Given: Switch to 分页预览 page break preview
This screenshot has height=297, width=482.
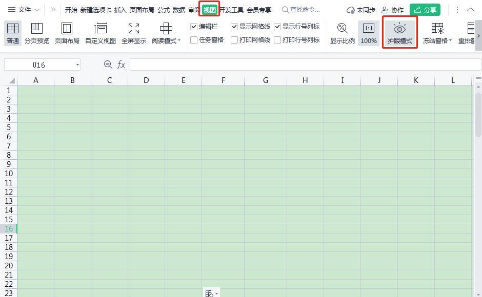Looking at the screenshot, I should [x=37, y=33].
